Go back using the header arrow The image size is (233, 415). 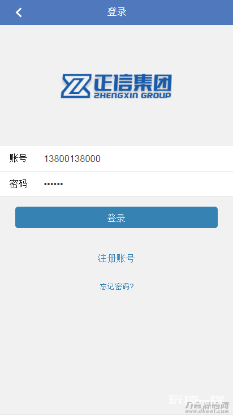click(19, 12)
